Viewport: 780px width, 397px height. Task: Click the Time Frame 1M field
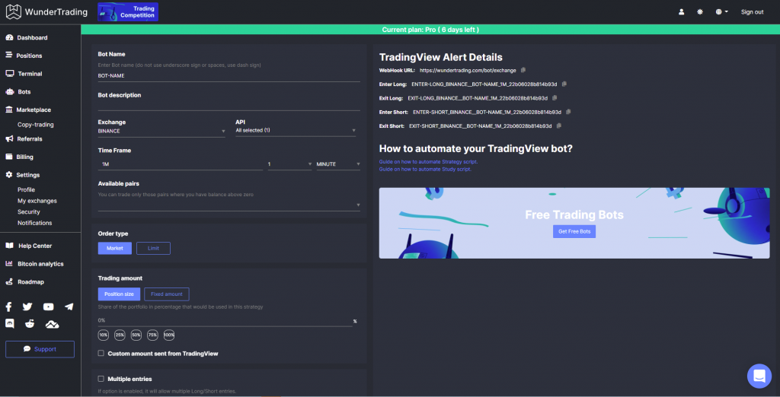point(180,164)
